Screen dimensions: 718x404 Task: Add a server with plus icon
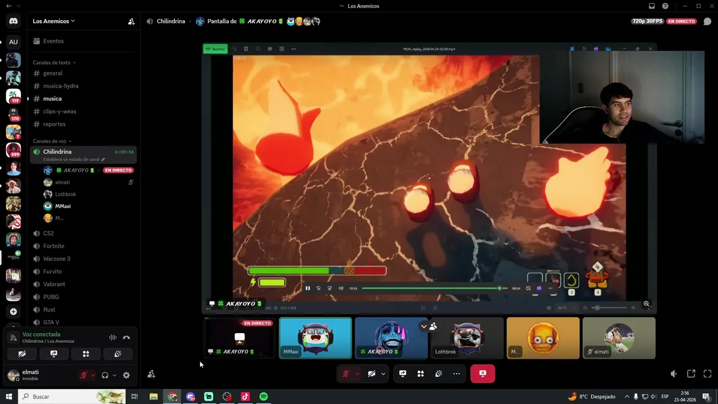tap(13, 311)
